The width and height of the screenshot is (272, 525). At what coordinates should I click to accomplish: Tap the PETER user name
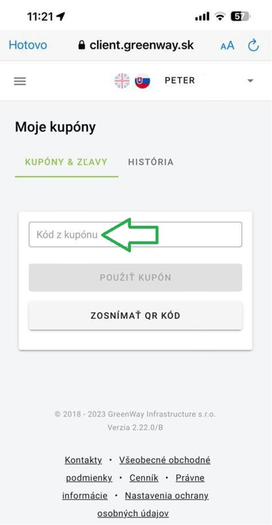click(179, 80)
